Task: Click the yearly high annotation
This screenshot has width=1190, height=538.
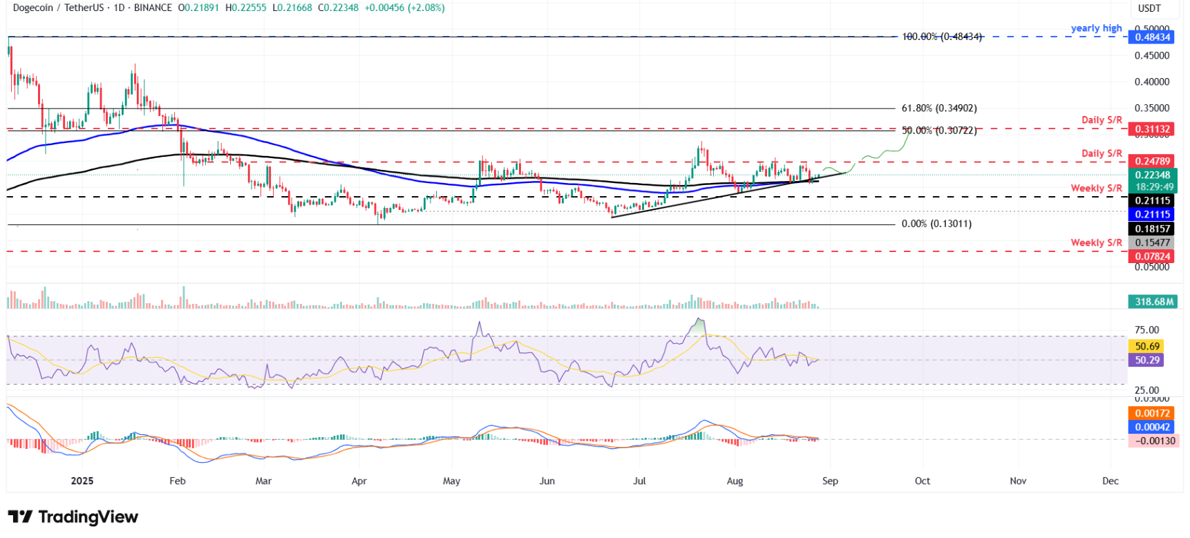Action: point(1096,28)
